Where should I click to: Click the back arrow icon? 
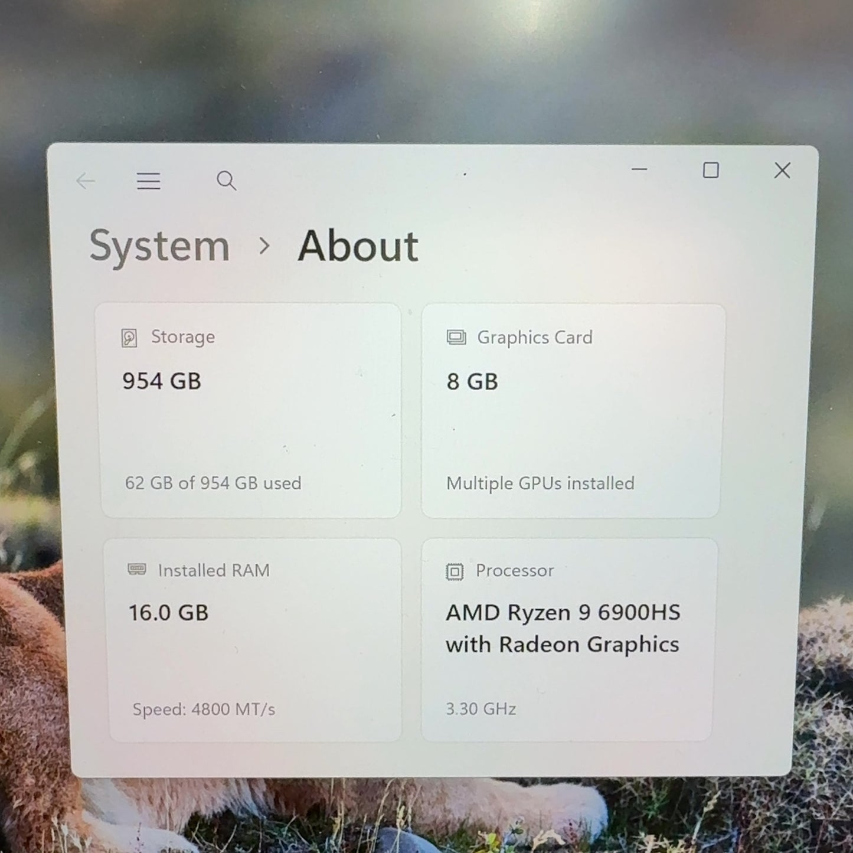[86, 181]
